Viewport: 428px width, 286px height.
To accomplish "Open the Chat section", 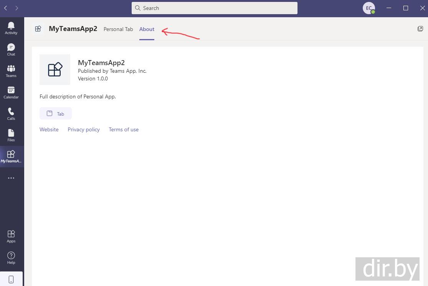I will pyautogui.click(x=11, y=49).
